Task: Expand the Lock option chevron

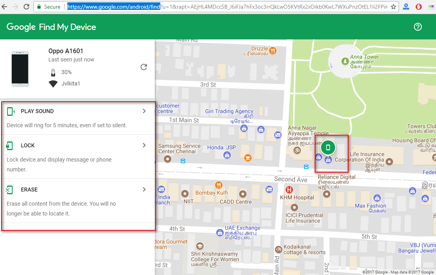Action: [144, 145]
